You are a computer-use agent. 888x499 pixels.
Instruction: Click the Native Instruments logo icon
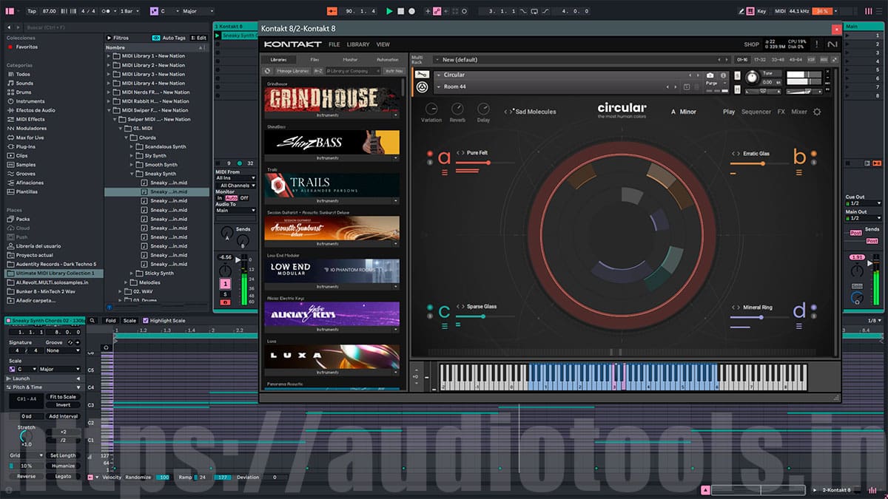pos(832,44)
